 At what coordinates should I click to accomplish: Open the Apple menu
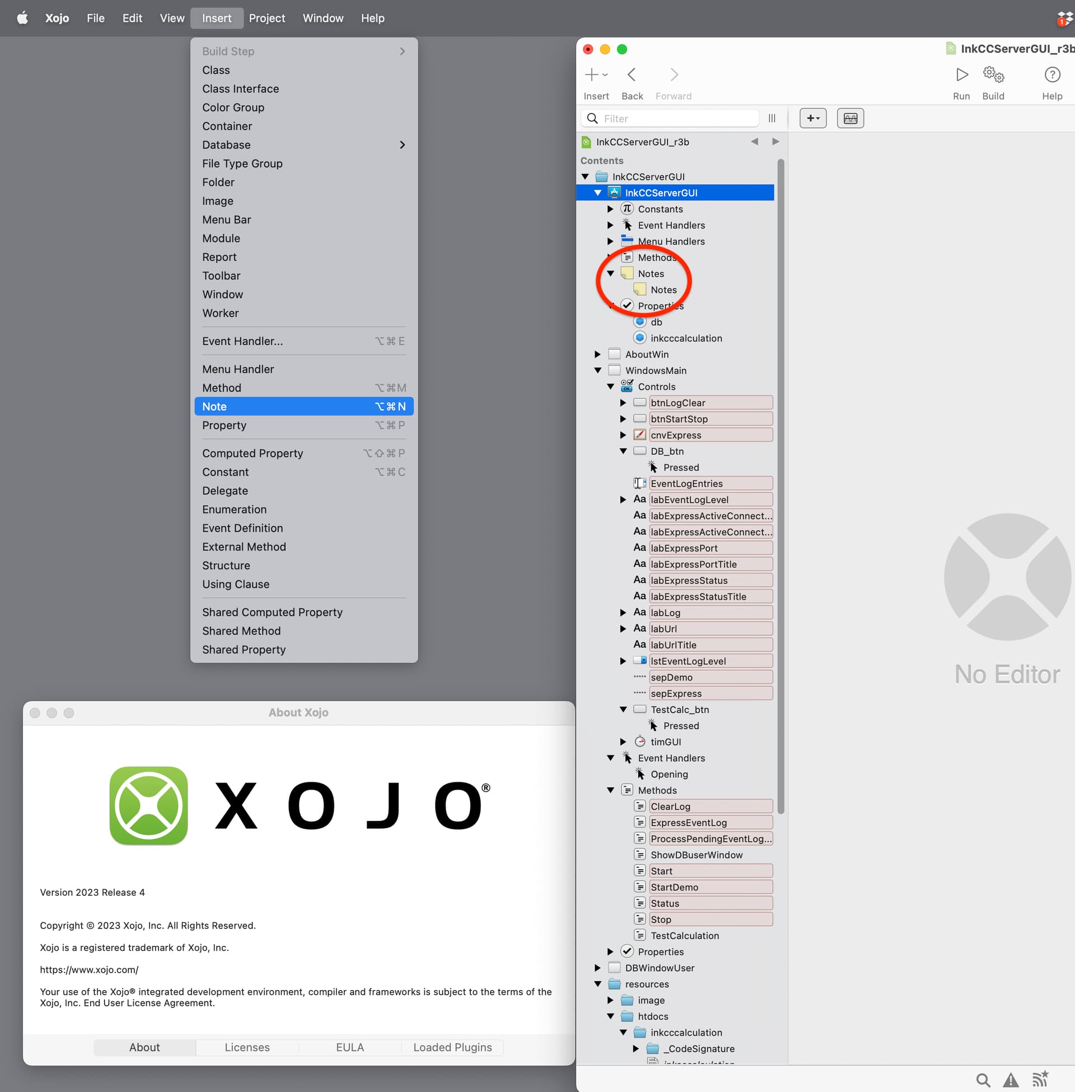click(x=21, y=17)
